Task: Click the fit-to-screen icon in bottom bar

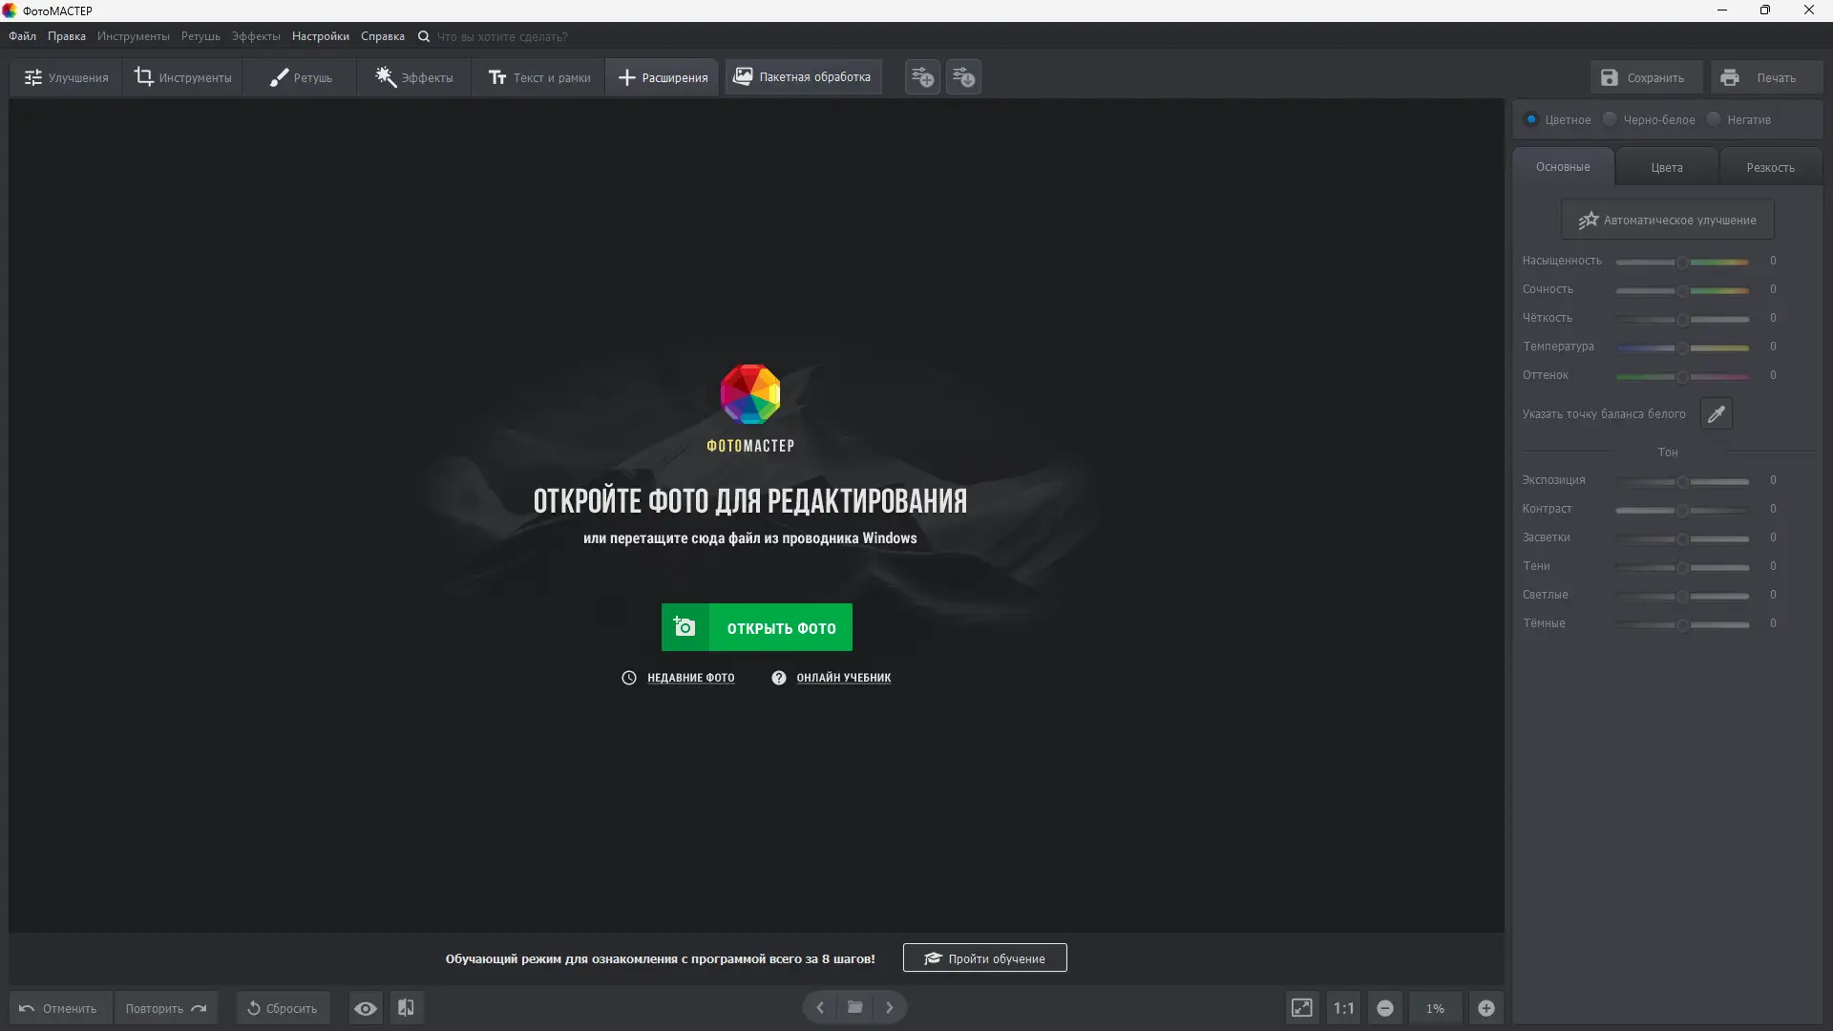Action: [1301, 1008]
